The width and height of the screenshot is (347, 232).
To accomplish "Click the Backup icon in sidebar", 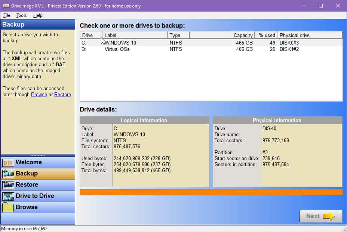I will coord(8,174).
